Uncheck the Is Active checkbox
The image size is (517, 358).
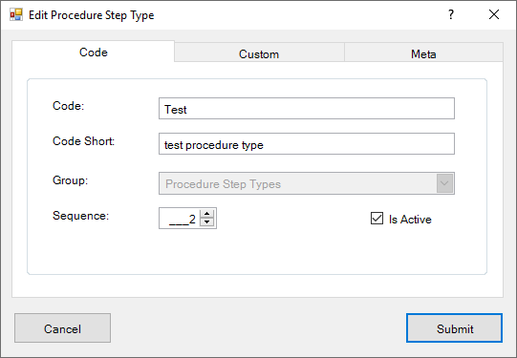pyautogui.click(x=377, y=219)
